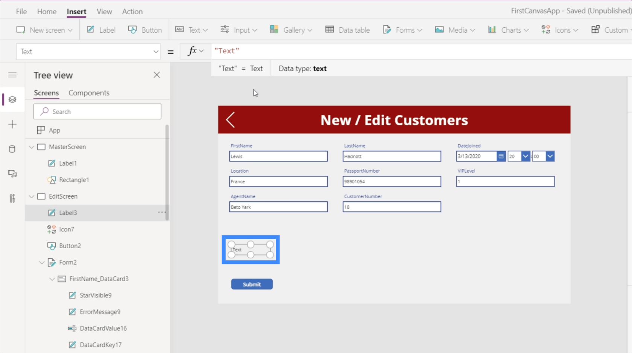The image size is (632, 353).
Task: Open the Forms dropdown
Action: [402, 30]
